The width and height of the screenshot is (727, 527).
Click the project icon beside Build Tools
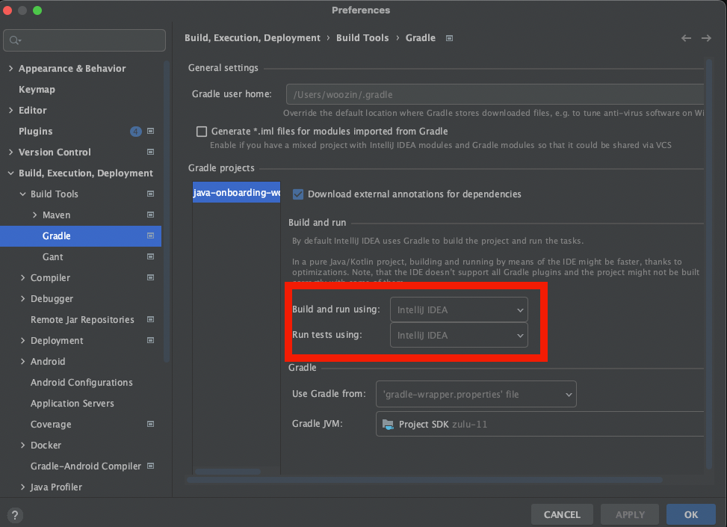151,194
